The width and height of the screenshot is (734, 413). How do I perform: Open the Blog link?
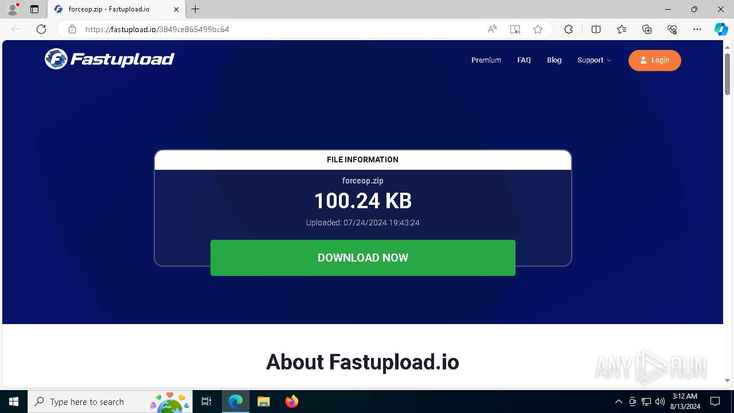(555, 60)
